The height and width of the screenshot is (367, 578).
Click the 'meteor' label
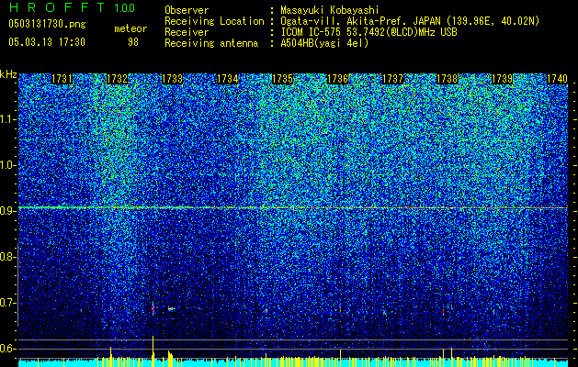tap(130, 28)
